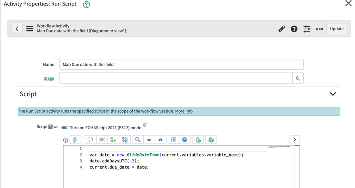Image resolution: width=355 pixels, height=188 pixels.
Task: Toggle ECMAScript 2021 (ES12) mode switch
Action: click(65, 128)
